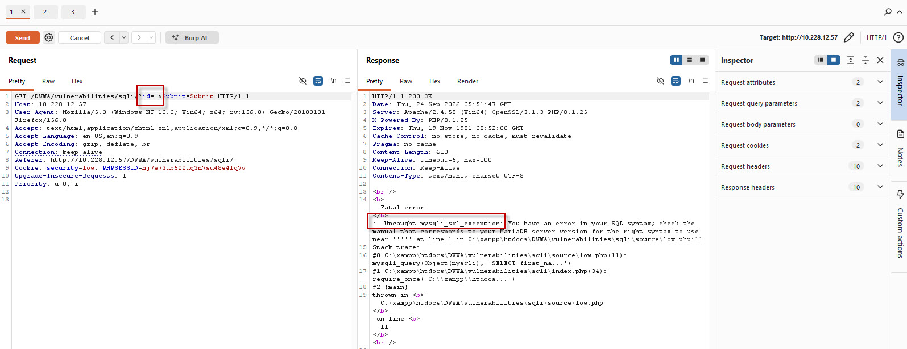Select the Response Hex tab
Viewport: 907px width, 349px height.
coord(435,81)
